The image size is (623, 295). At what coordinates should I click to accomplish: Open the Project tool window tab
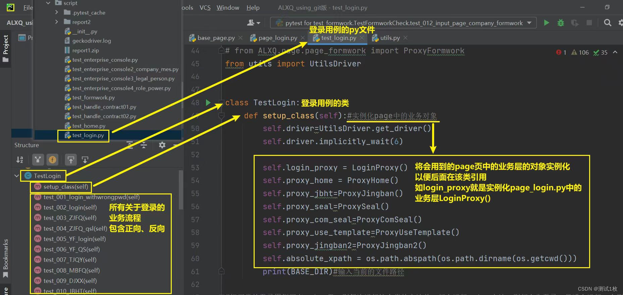[x=5, y=48]
